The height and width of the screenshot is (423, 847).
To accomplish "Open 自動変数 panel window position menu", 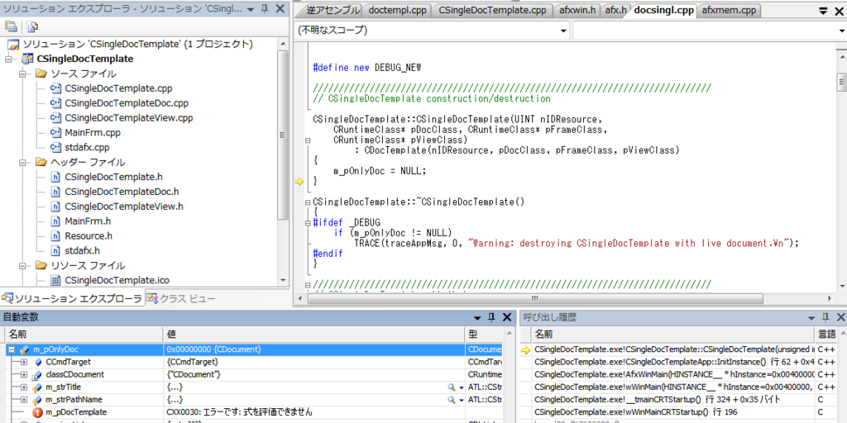I will pyautogui.click(x=477, y=318).
